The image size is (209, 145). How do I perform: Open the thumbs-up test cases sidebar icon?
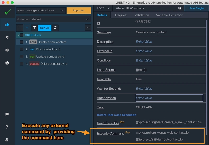point(7,25)
